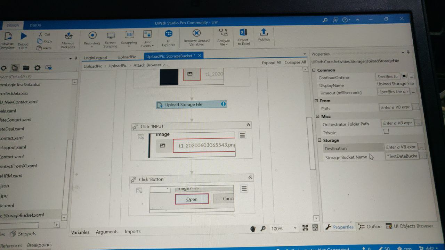Collapse the Click 'INPUT' activity

[248, 125]
